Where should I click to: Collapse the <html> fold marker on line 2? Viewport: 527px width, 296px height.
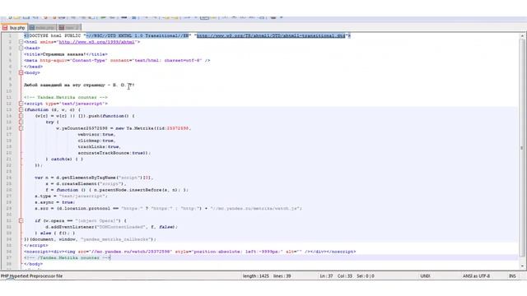click(x=21, y=42)
